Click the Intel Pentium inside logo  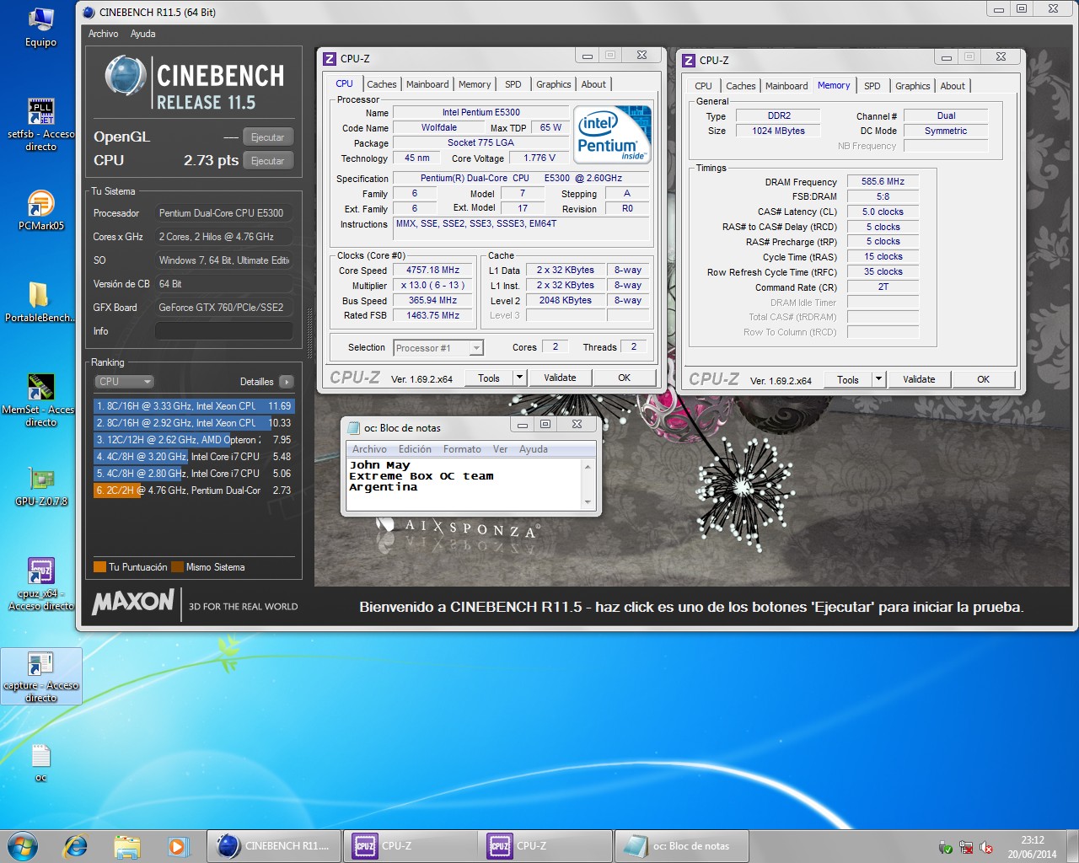tap(613, 134)
